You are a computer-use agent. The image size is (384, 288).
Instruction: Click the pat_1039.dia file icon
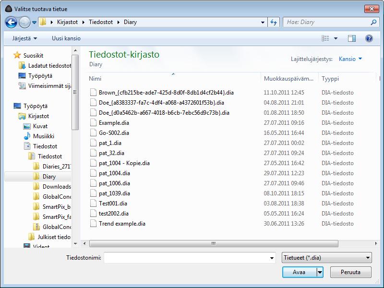point(93,193)
